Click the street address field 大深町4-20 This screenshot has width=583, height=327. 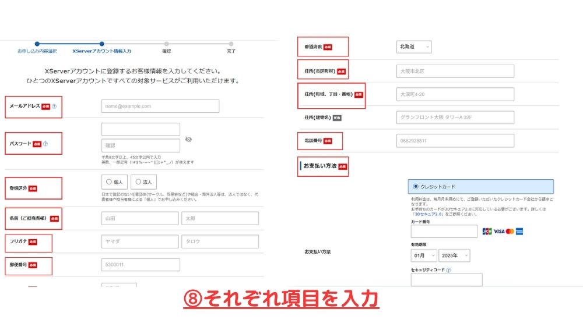(x=455, y=94)
